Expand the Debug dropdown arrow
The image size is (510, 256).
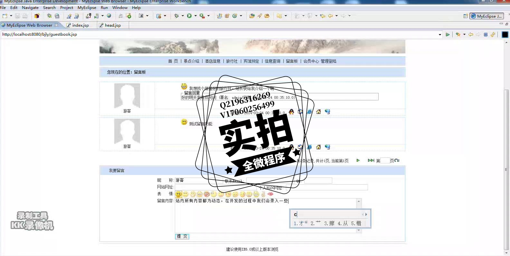tap(183, 16)
